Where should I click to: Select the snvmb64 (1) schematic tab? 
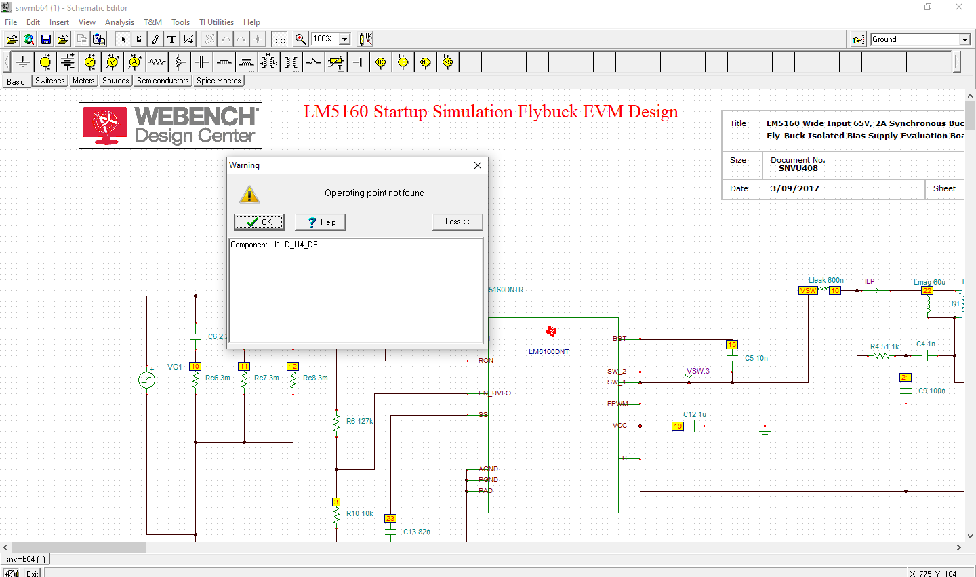[26, 559]
